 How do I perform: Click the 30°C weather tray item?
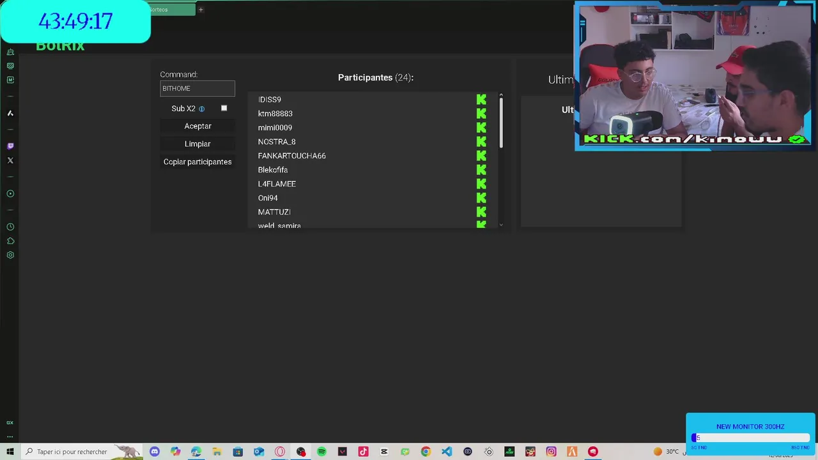667,452
